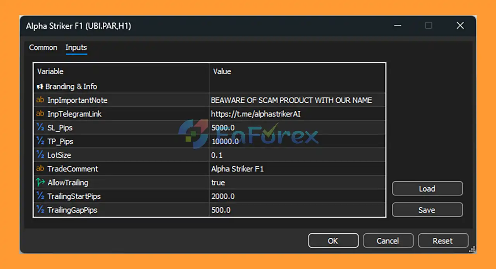Select the ½ numeric icon next to SL_Pips
Viewport: 496px width, 269px height.
(40, 127)
